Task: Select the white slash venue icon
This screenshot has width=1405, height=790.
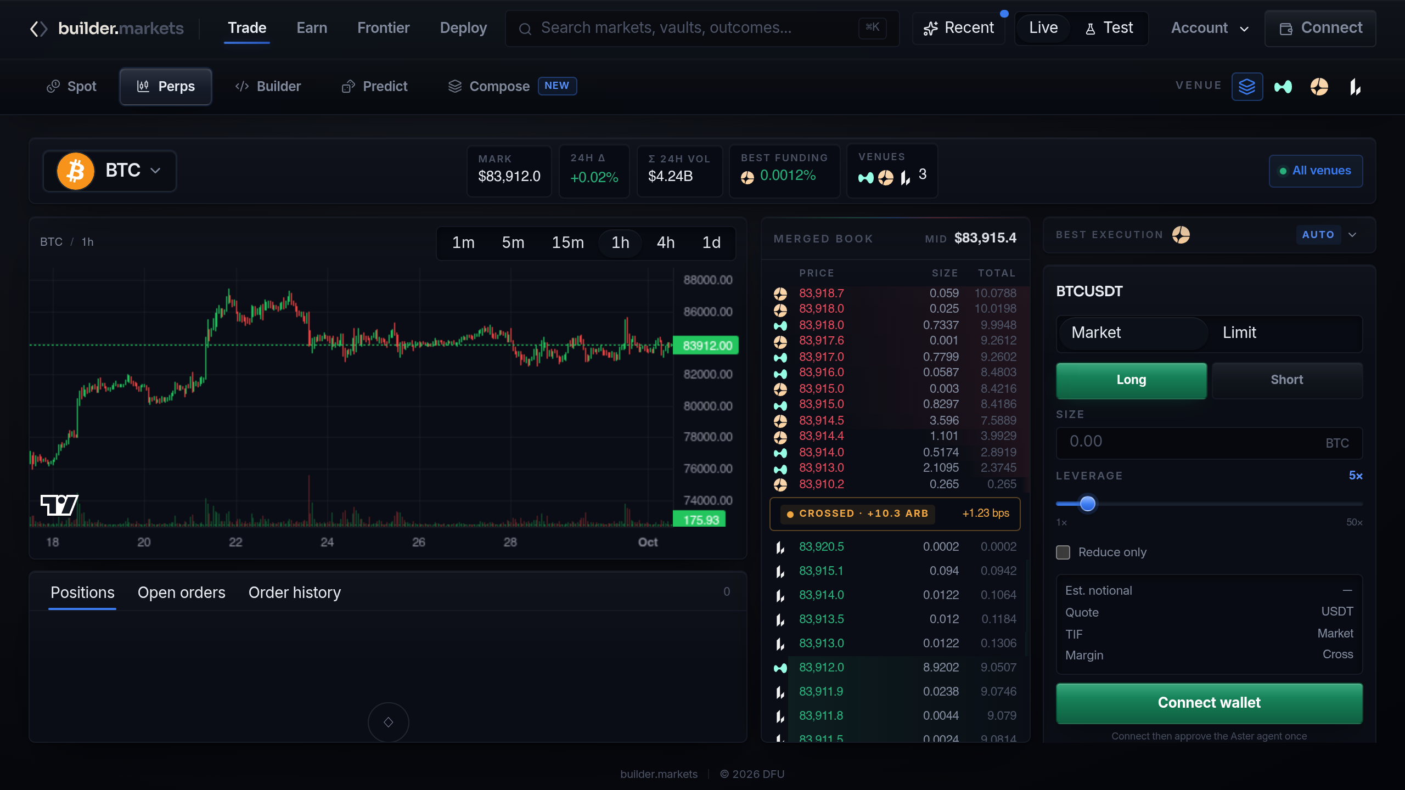Action: pos(1356,87)
